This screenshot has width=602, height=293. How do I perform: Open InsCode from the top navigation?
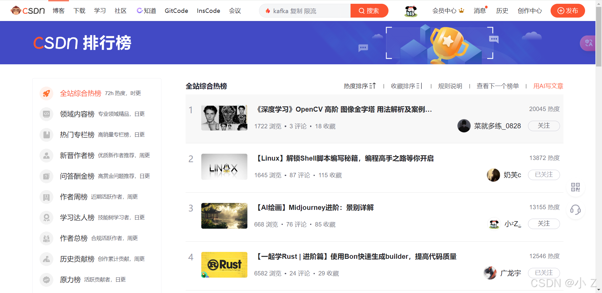click(209, 11)
